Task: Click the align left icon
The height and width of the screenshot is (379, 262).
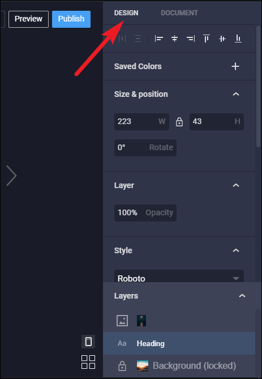Action: 158,39
